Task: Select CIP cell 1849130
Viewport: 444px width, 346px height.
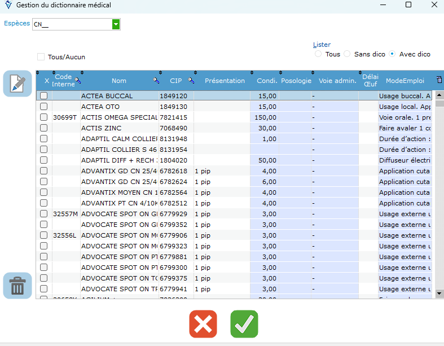Action: pyautogui.click(x=176, y=107)
